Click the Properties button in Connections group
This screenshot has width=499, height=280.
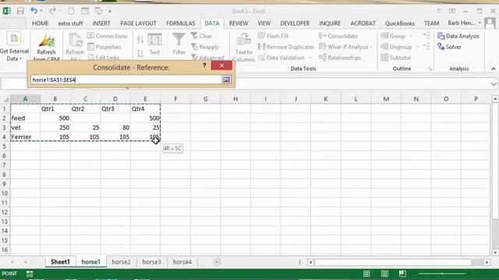pos(104,47)
